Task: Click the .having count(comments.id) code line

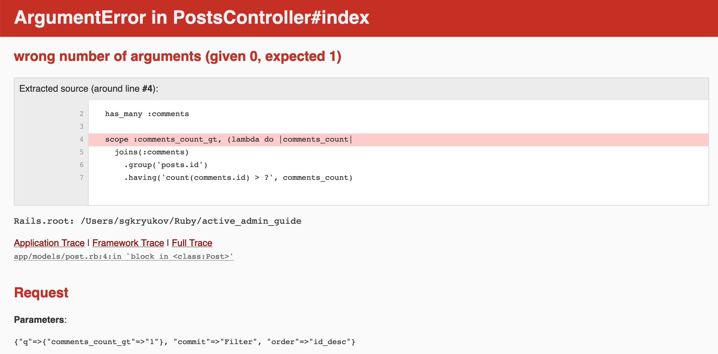Action: point(238,178)
